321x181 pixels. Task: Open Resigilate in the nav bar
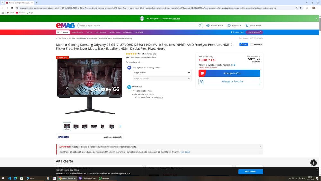coord(139,32)
